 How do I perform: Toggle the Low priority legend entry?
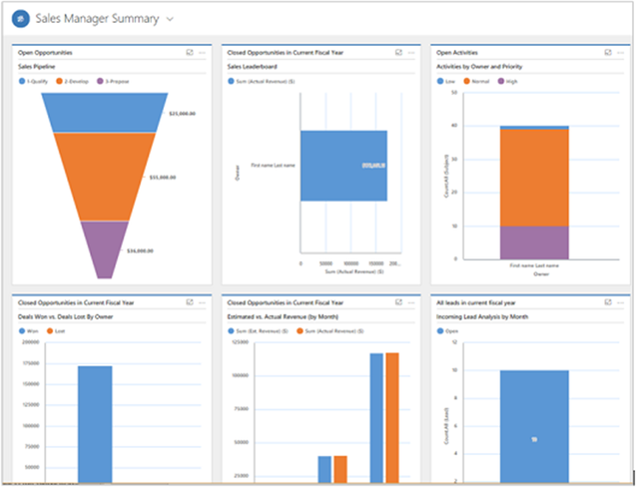(446, 81)
